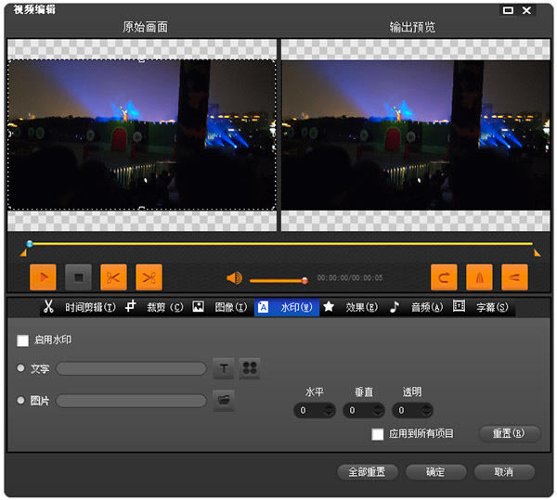Adjust the 垂直 value stepper arrows
Viewport: 557px width, 500px height.
tap(378, 411)
